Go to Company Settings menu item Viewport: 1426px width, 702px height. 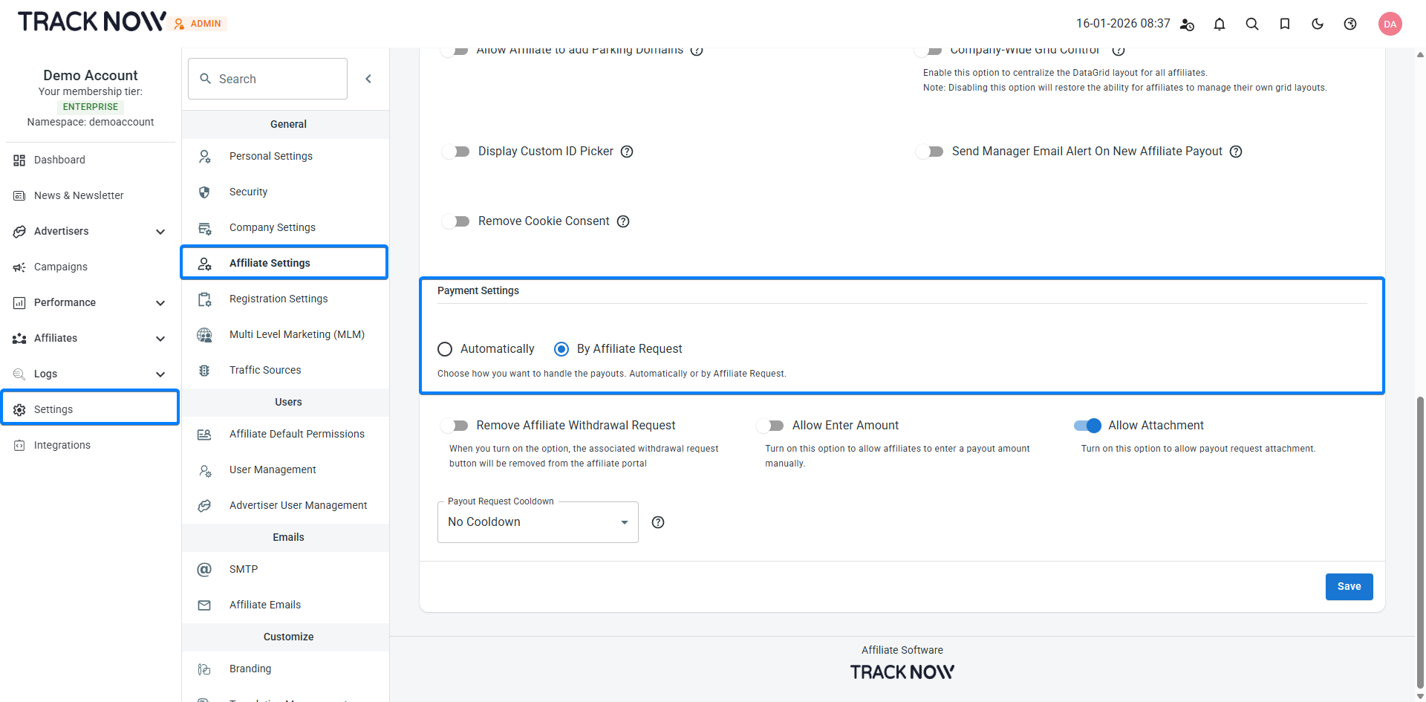272,227
